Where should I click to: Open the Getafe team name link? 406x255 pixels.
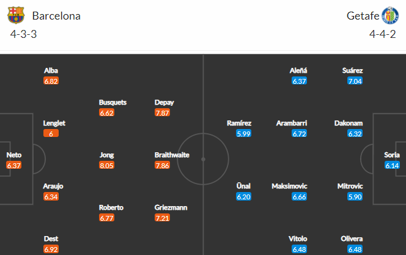[x=363, y=16]
